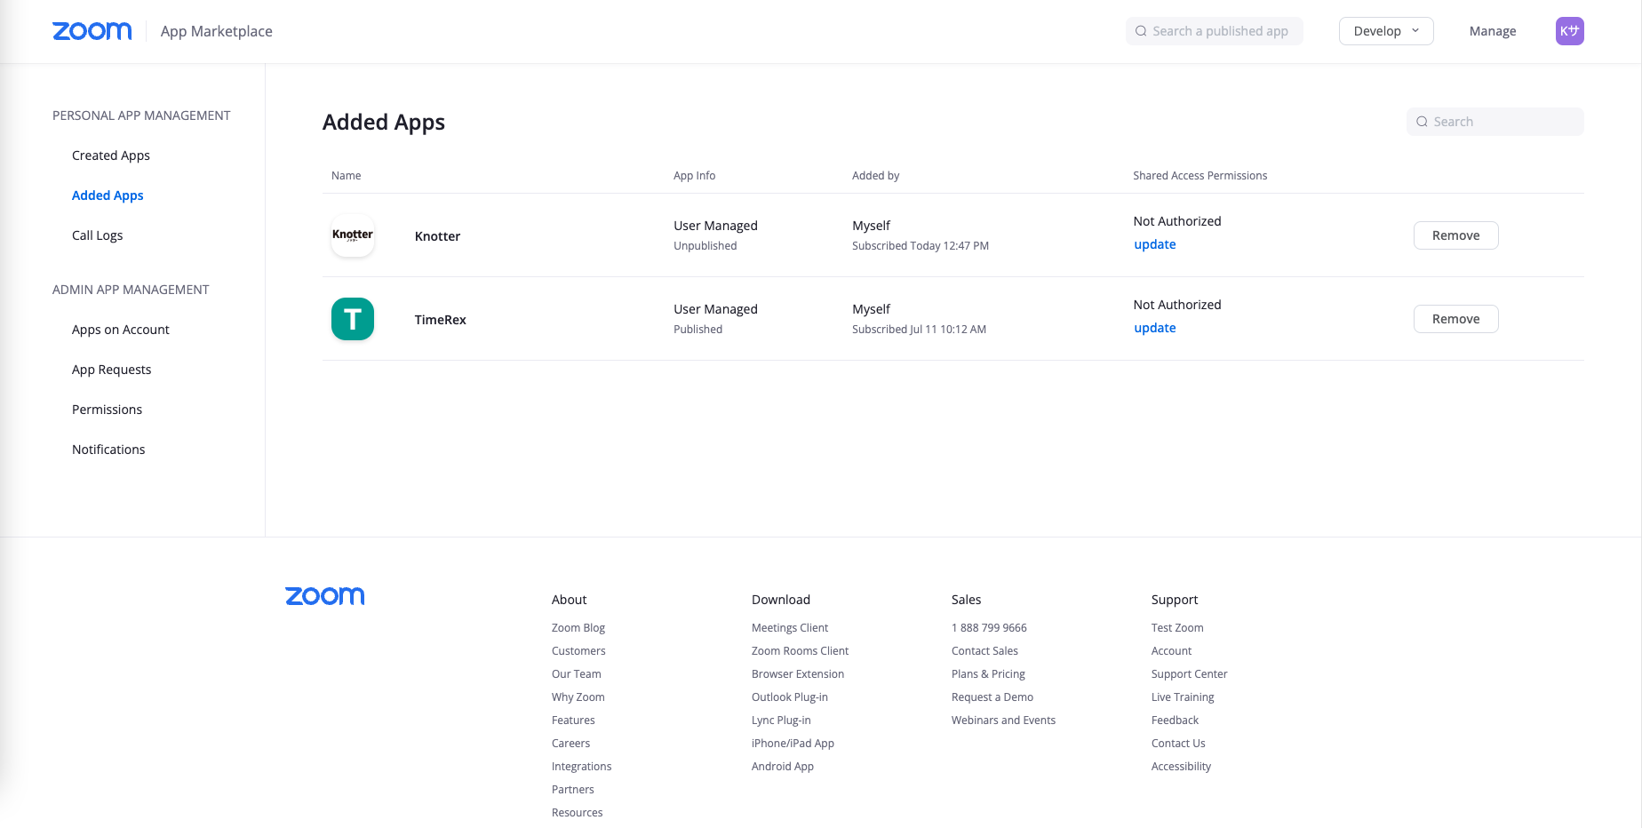Viewport: 1642px width, 828px height.
Task: Click the Zoom logo in footer
Action: (x=324, y=596)
